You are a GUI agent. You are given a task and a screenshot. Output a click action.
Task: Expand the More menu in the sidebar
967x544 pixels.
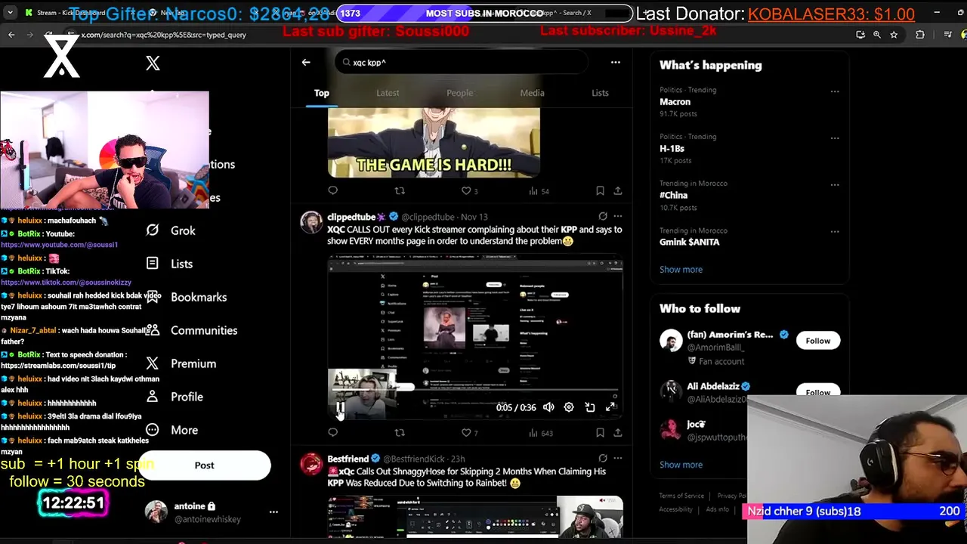171,430
